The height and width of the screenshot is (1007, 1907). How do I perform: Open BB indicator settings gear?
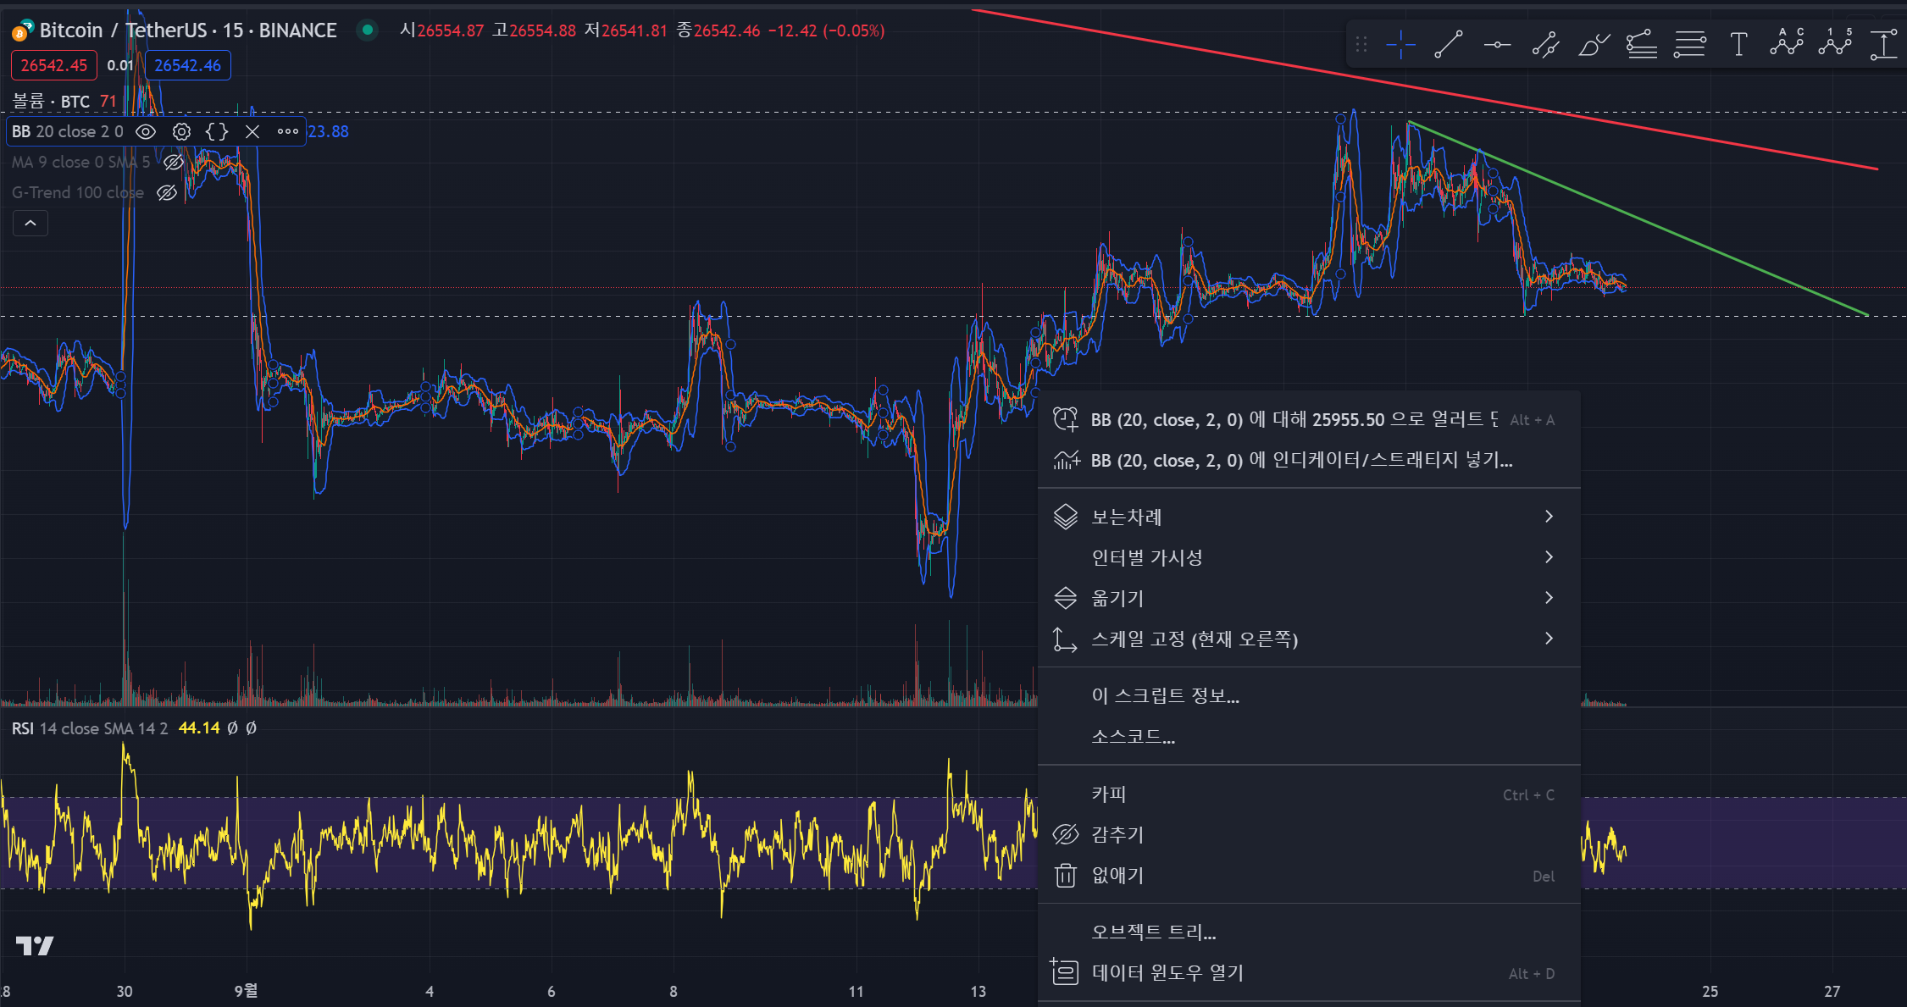click(x=181, y=131)
